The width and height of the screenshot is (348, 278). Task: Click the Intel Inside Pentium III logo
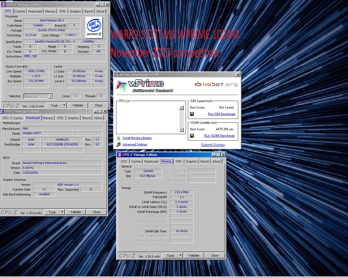(x=94, y=27)
